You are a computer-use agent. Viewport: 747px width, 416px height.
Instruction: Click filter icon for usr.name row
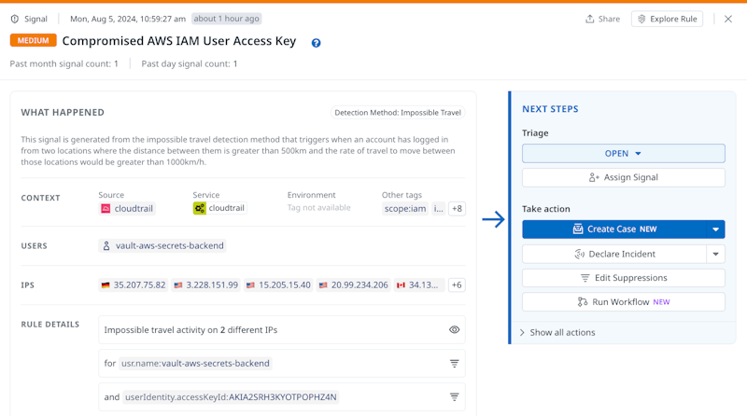click(x=454, y=364)
